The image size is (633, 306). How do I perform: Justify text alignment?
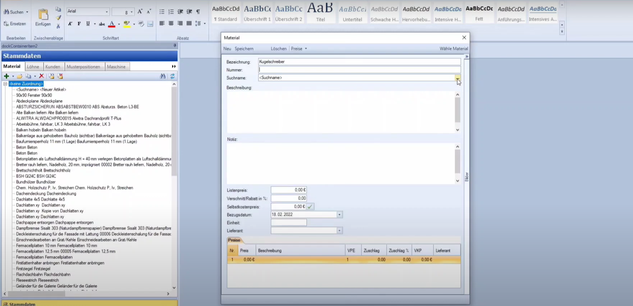189,23
